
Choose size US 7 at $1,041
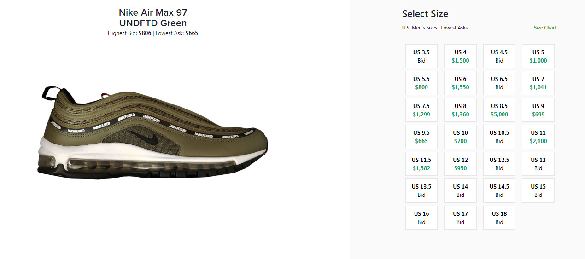[538, 83]
